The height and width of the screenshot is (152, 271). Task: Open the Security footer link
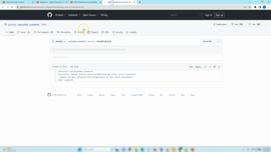point(102,95)
